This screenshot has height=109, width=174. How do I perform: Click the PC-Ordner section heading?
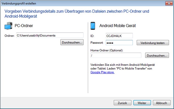pos(24,26)
